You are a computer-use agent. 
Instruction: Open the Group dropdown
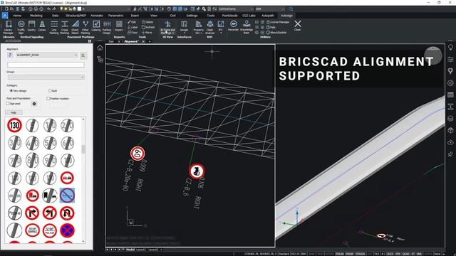(46, 77)
